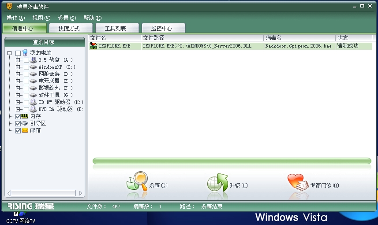Click the magnifier virus scan icon
378x225 pixels.
pyautogui.click(x=137, y=181)
